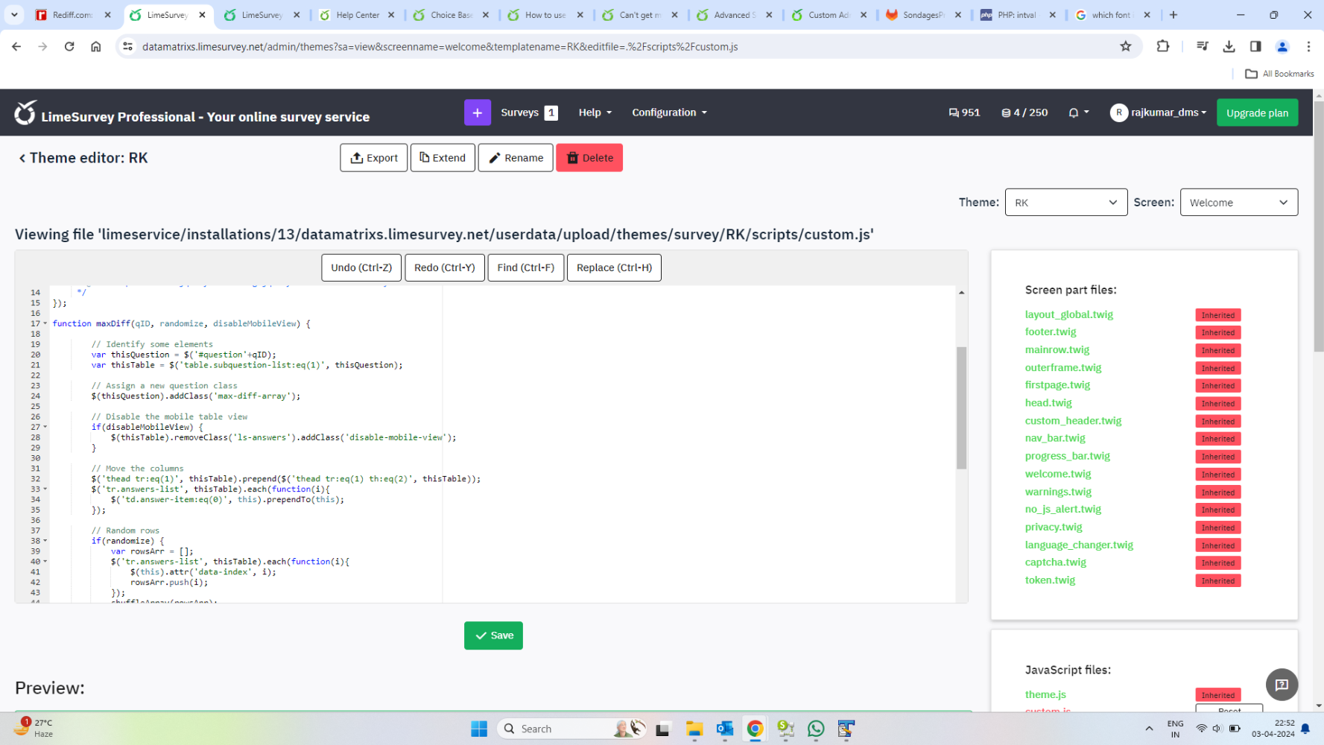The height and width of the screenshot is (745, 1324).
Task: Click the browser address bar URL
Action: (x=440, y=46)
